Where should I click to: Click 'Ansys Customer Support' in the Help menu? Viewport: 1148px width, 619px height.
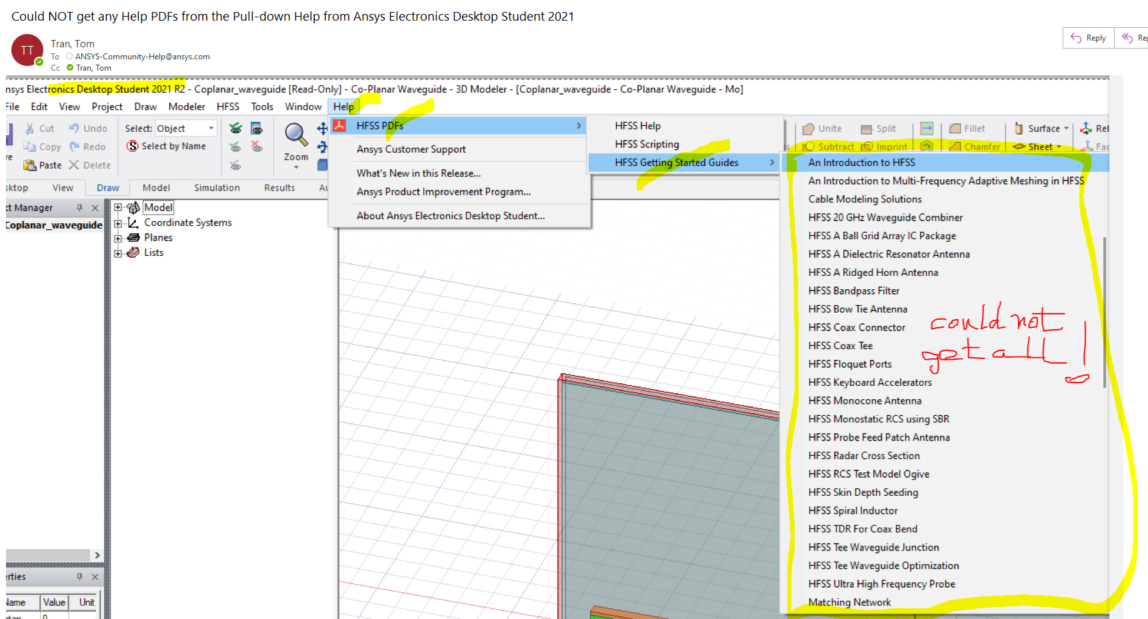click(x=411, y=149)
